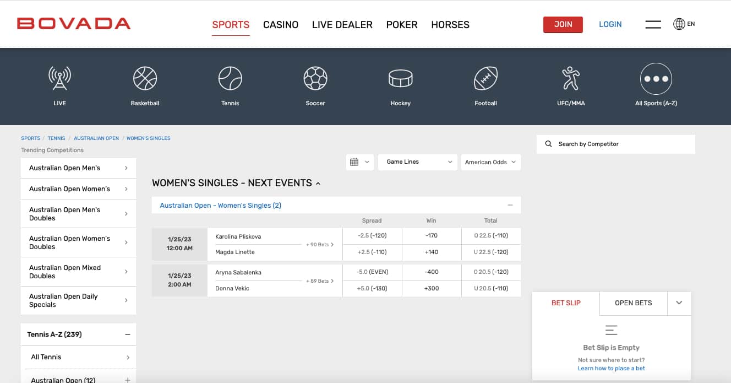Click Aryna Sabalenka player name
The width and height of the screenshot is (731, 383).
point(238,273)
